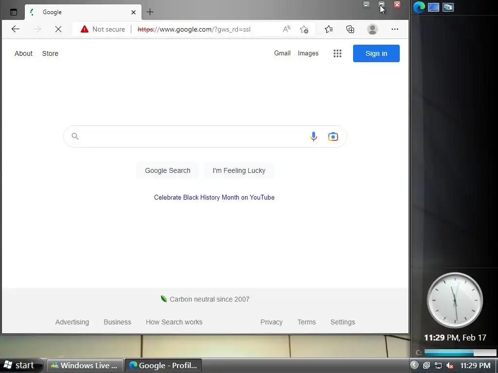Open the Collections panel
Screen dimensions: 498x373
coord(350,29)
